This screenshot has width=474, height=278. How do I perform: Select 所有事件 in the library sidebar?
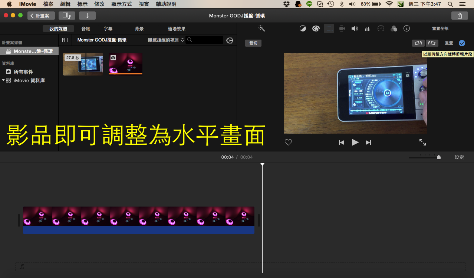pos(23,72)
